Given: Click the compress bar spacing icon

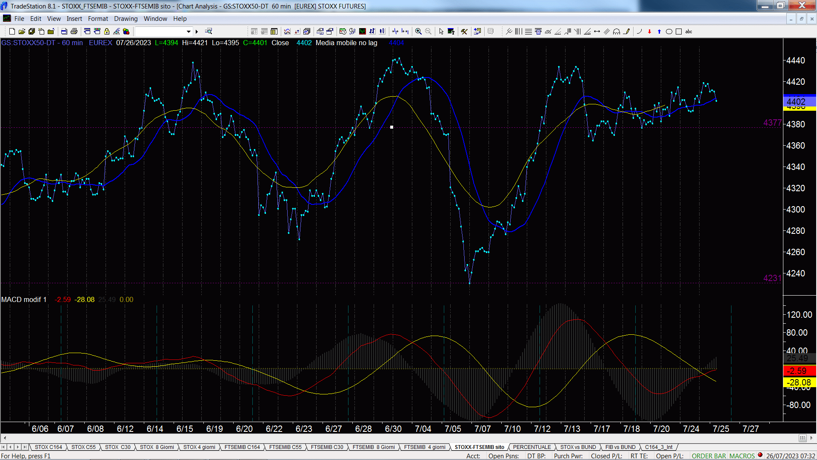Looking at the screenshot, I should pyautogui.click(x=395, y=31).
